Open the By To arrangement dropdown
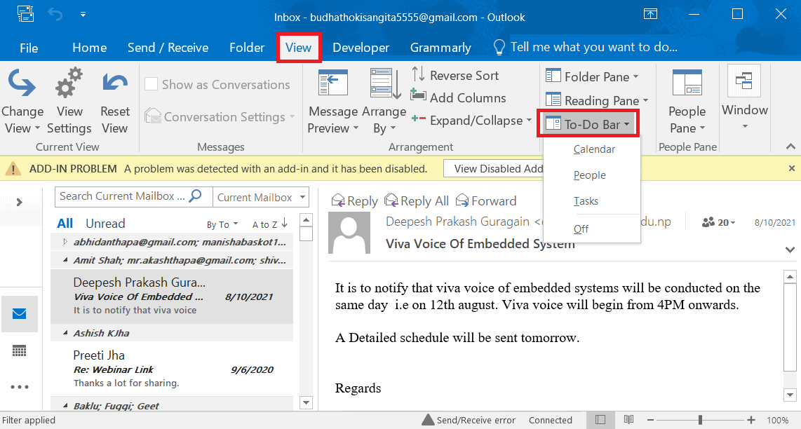The width and height of the screenshot is (801, 429). pyautogui.click(x=222, y=224)
